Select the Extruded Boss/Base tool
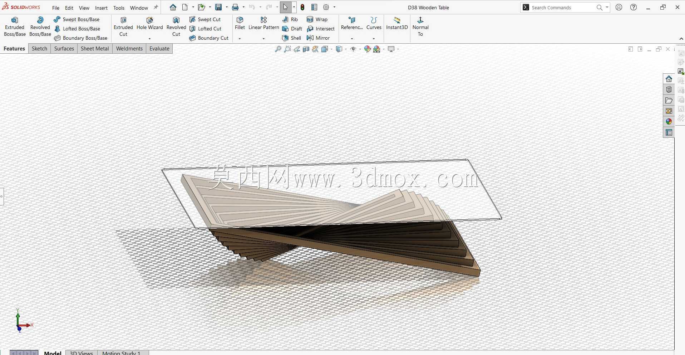Viewport: 685px width, 355px height. [15, 26]
